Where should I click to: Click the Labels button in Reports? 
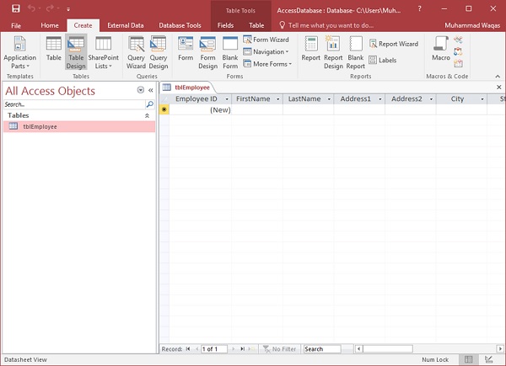click(382, 61)
